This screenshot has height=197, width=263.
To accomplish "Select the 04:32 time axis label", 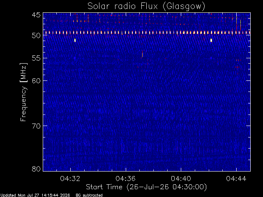I will [x=70, y=179].
